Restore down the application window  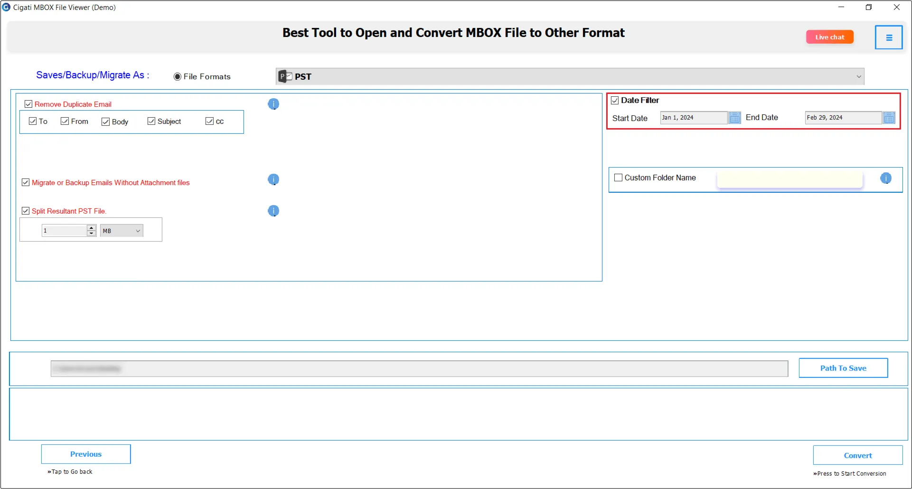[x=869, y=7]
